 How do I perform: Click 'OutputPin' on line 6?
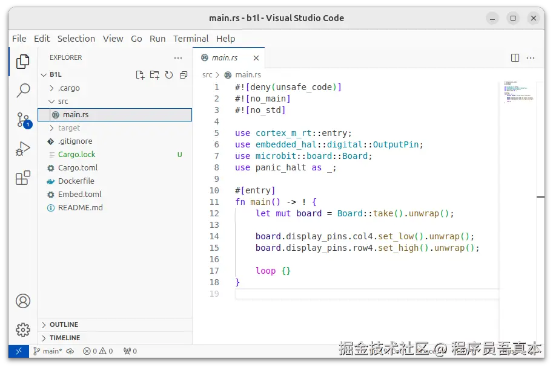click(x=396, y=144)
